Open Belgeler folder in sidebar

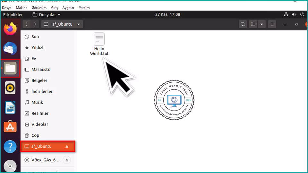48,81
